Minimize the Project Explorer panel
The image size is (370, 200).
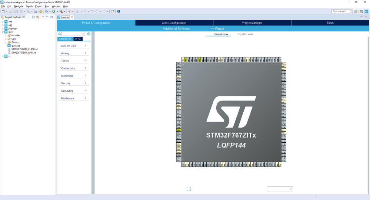47,17
